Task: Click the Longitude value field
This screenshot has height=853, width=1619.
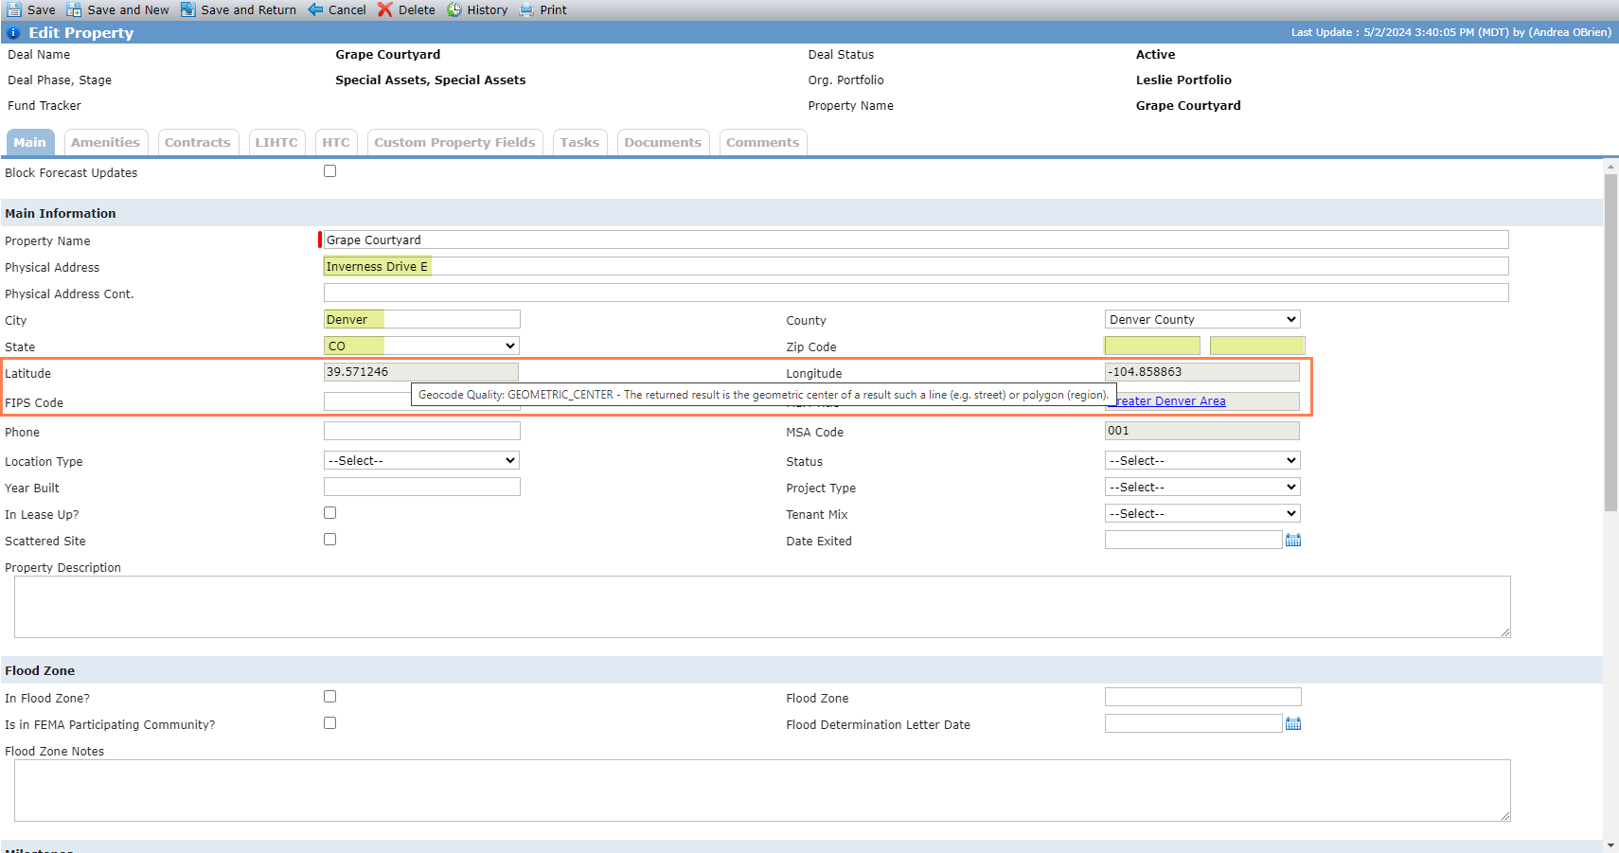Action: click(1202, 372)
